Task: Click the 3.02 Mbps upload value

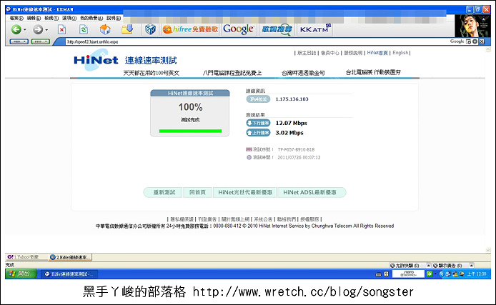Action: click(x=289, y=133)
